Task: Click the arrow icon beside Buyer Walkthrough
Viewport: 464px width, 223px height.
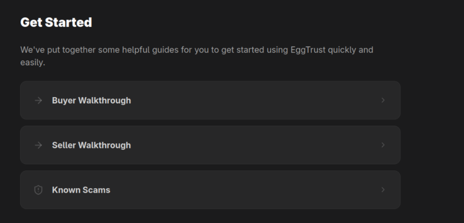Action: click(39, 100)
